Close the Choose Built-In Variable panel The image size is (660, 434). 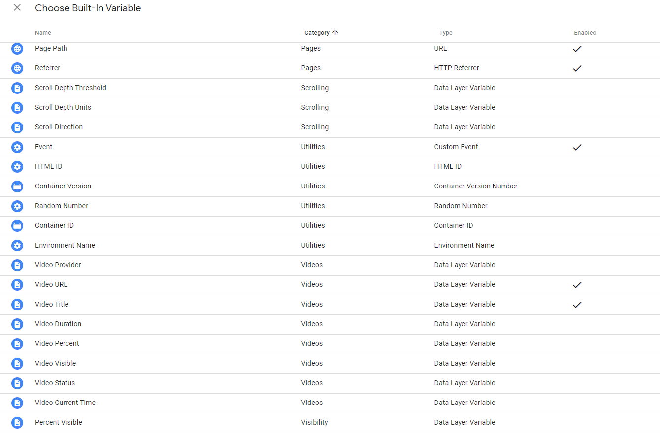tap(17, 8)
